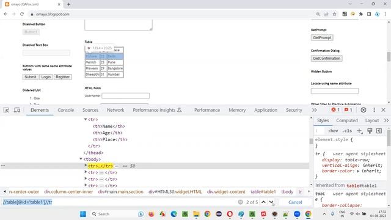Bookmark this page with the star icon
The width and height of the screenshot is (391, 220).
click(335, 14)
